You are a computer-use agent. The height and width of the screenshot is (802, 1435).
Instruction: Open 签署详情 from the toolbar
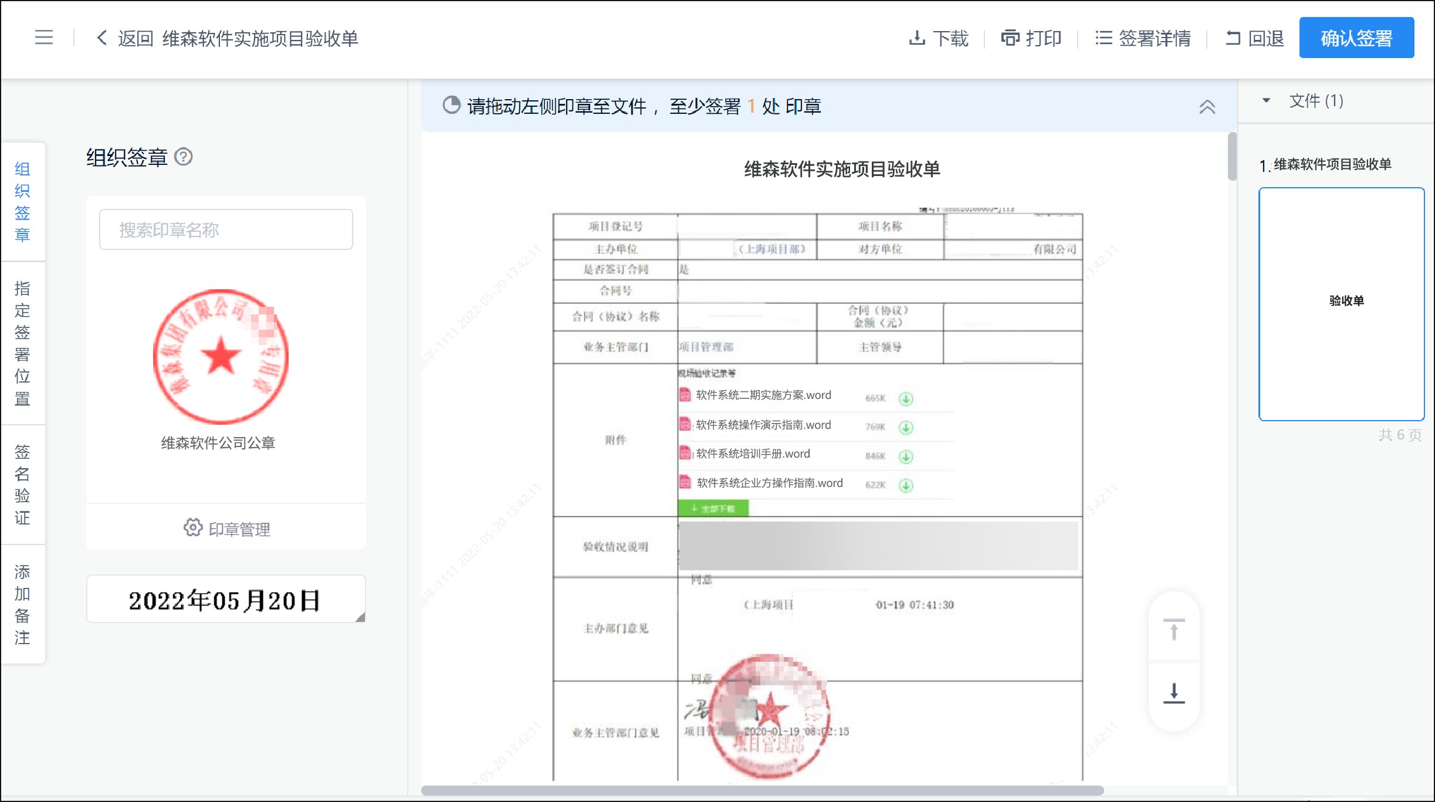pos(1143,38)
